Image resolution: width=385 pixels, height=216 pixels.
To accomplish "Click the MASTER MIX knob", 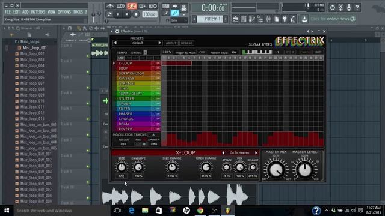I will click(276, 169).
